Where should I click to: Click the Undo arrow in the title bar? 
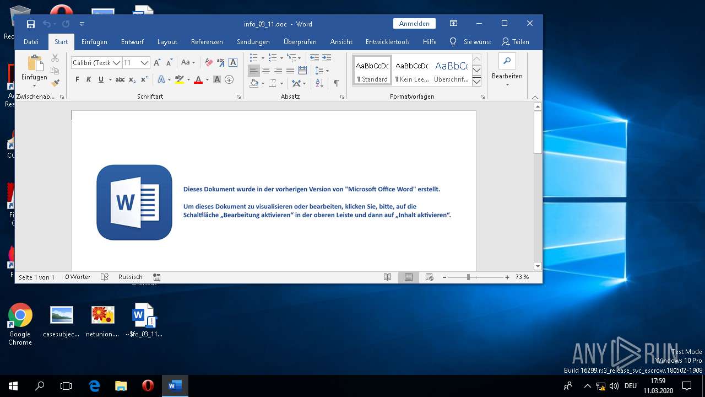(47, 24)
